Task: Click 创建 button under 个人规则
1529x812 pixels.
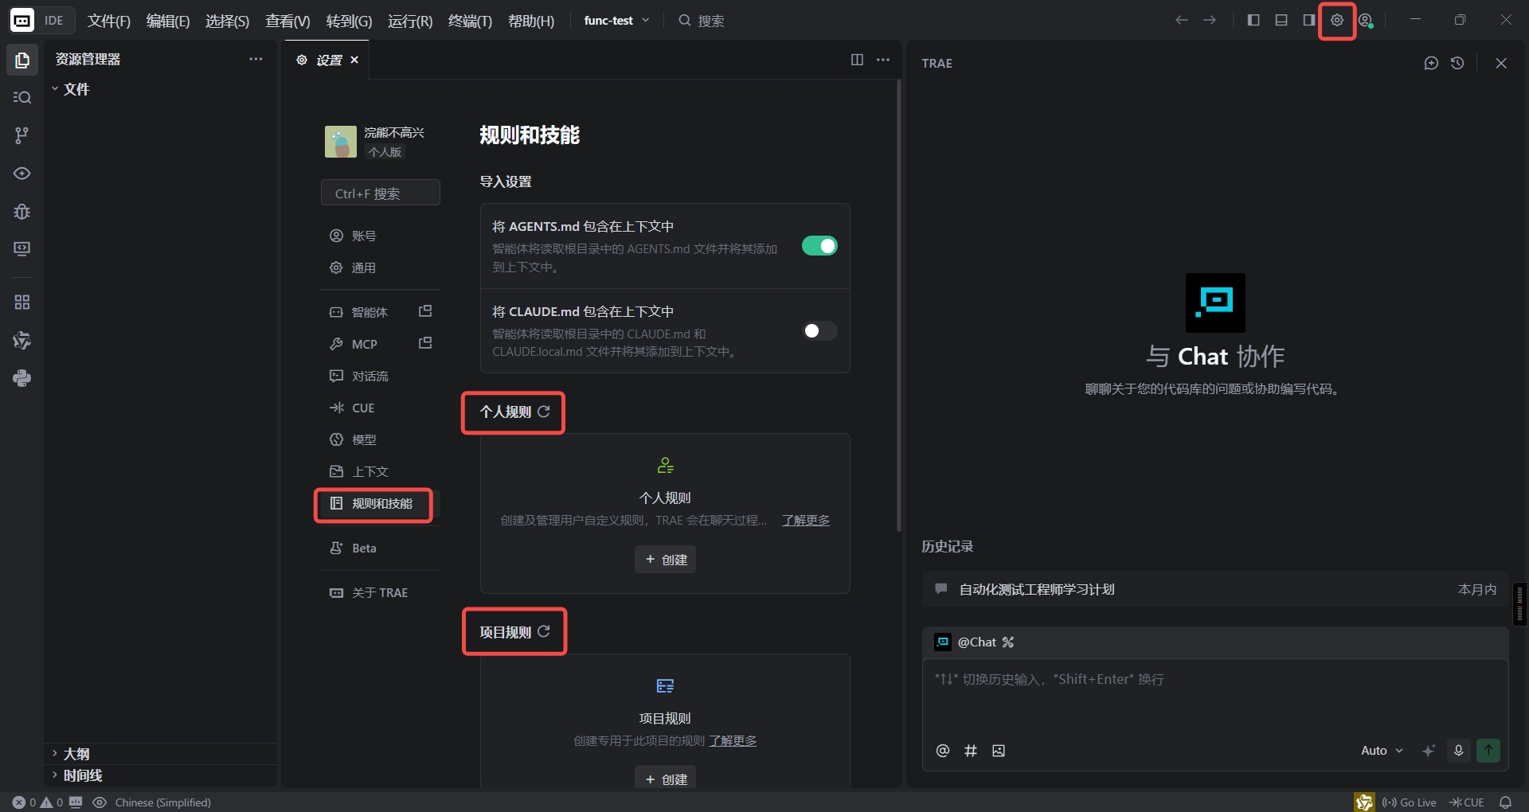Action: pos(665,560)
